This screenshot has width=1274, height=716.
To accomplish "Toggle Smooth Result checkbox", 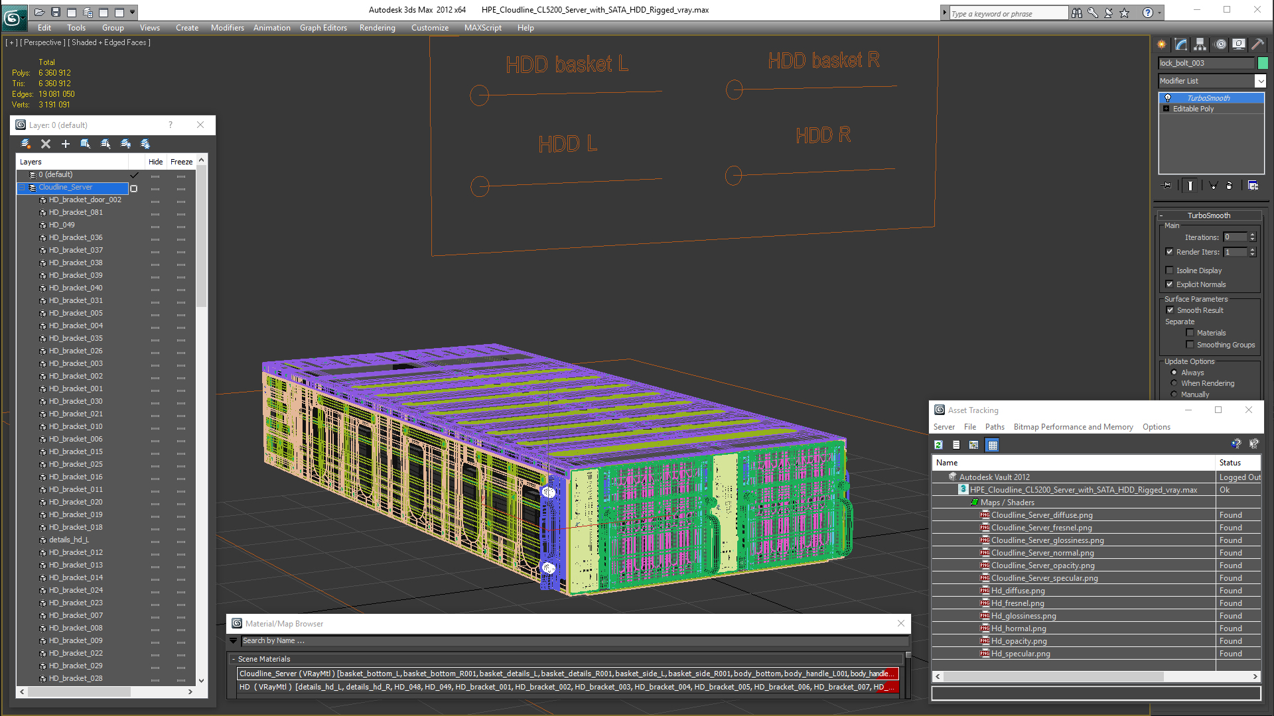I will click(x=1170, y=310).
